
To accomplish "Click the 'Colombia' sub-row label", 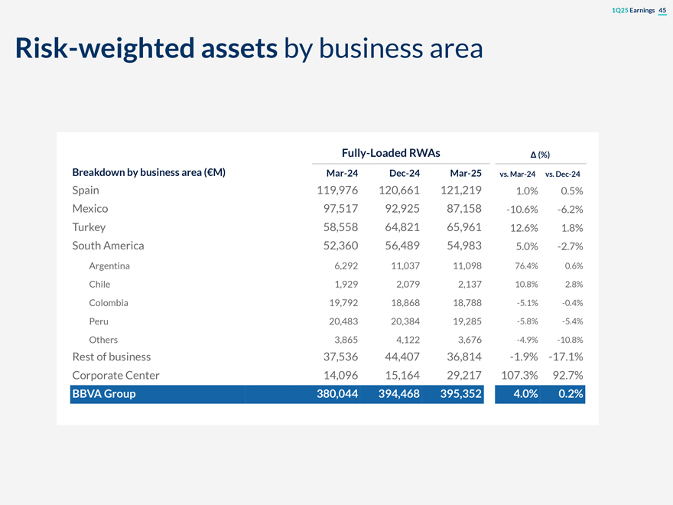I will (x=108, y=302).
